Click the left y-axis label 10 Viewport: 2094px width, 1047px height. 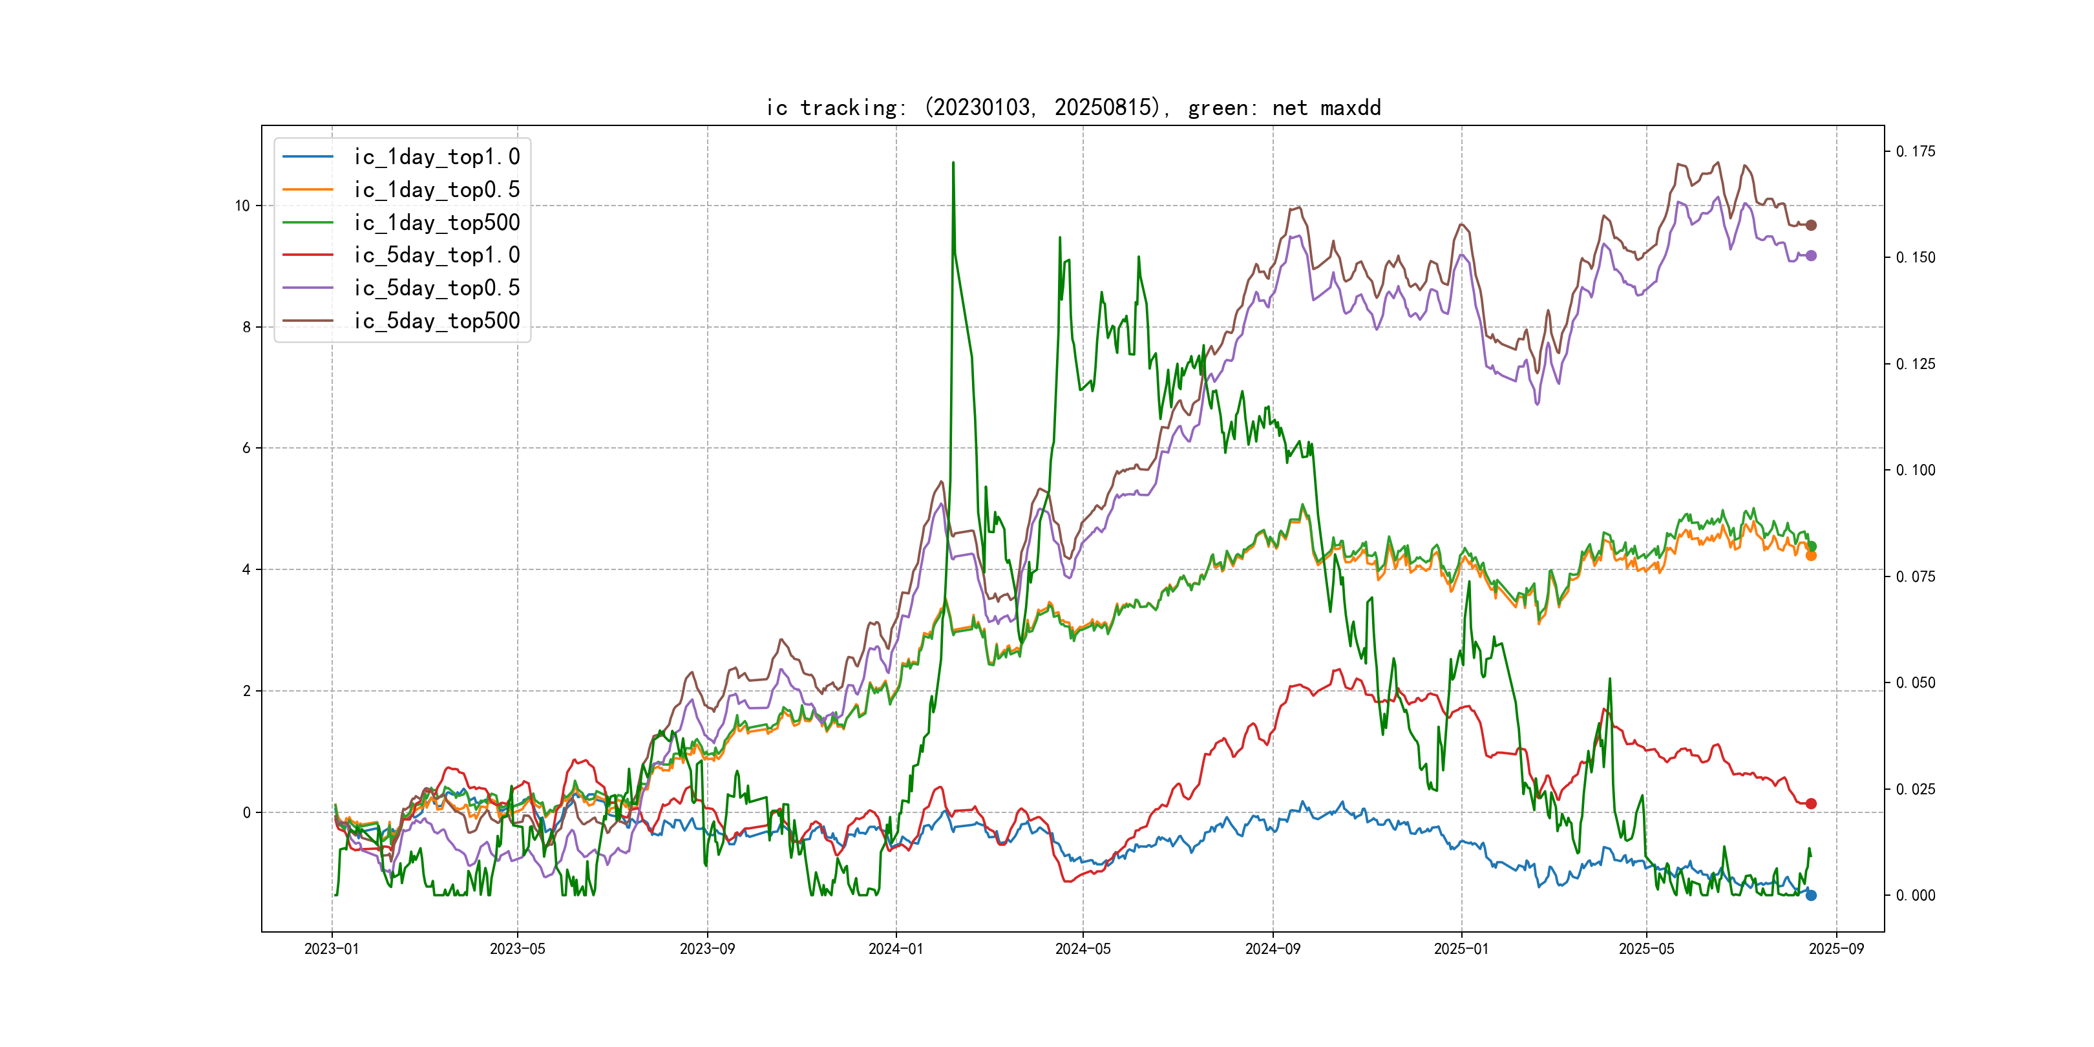(x=242, y=206)
